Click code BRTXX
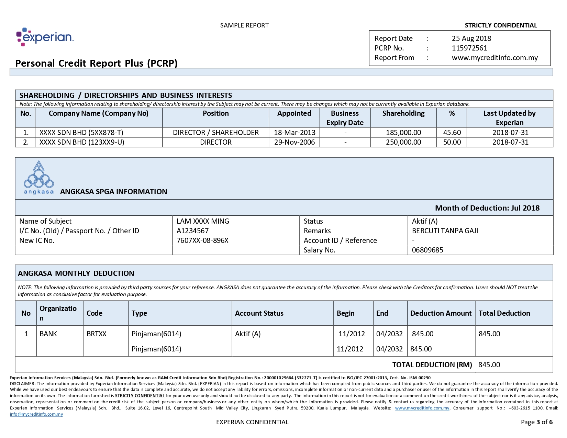This screenshot has height=438, width=567. [97, 334]
